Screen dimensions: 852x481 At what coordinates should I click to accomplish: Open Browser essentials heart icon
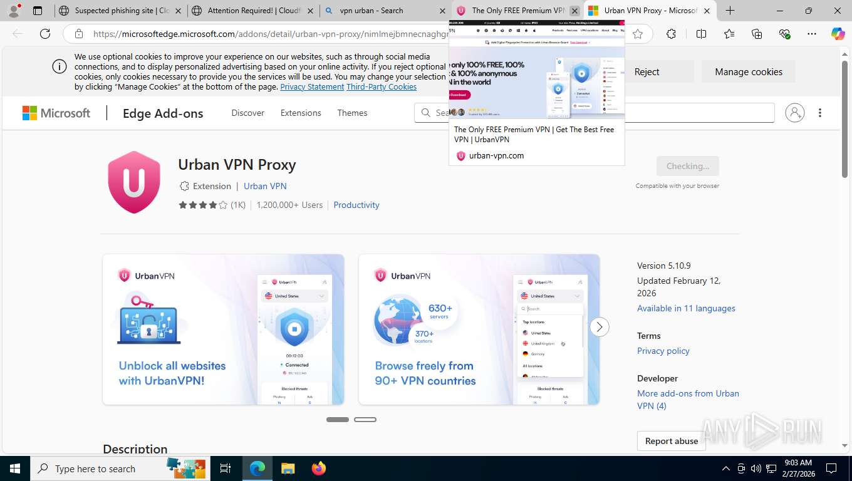pyautogui.click(x=784, y=34)
